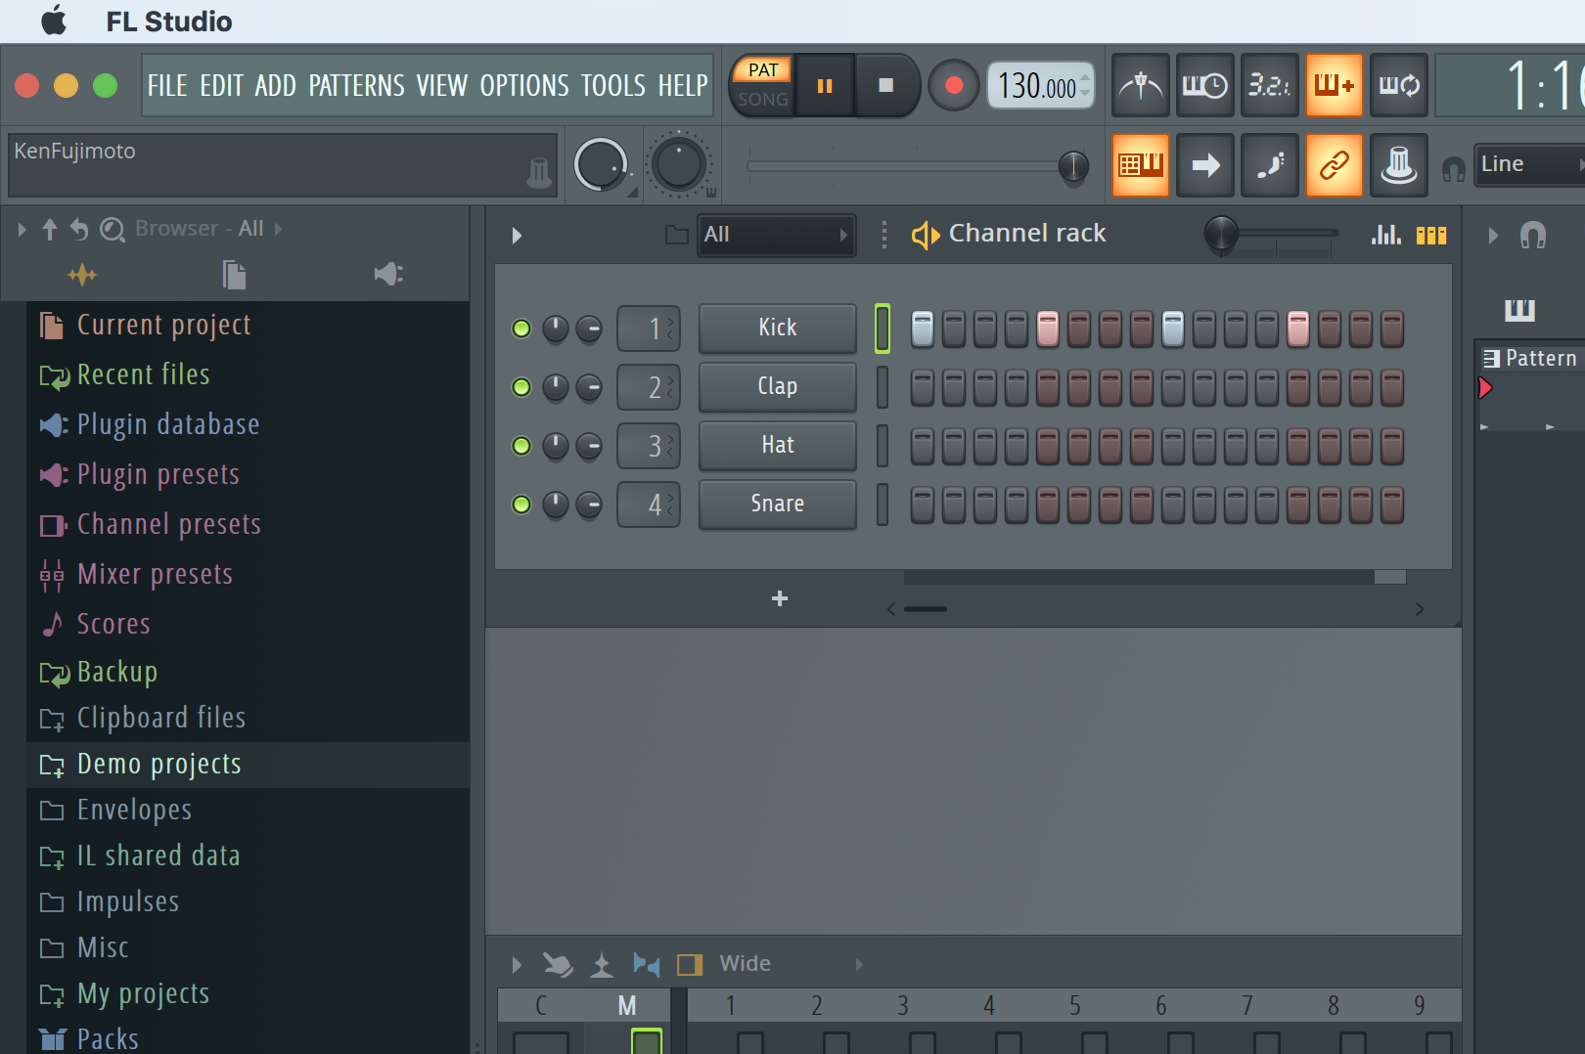Toggle step editing mode icon

[1269, 165]
